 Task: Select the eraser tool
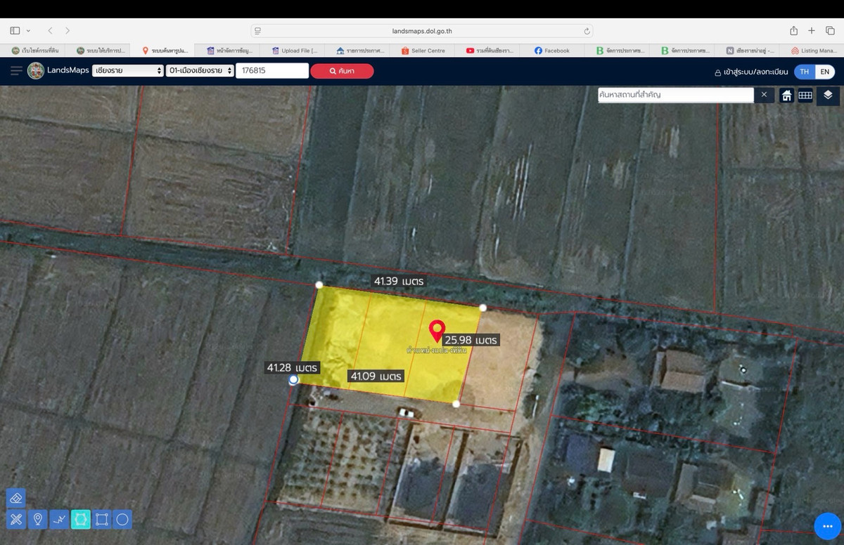(x=16, y=498)
